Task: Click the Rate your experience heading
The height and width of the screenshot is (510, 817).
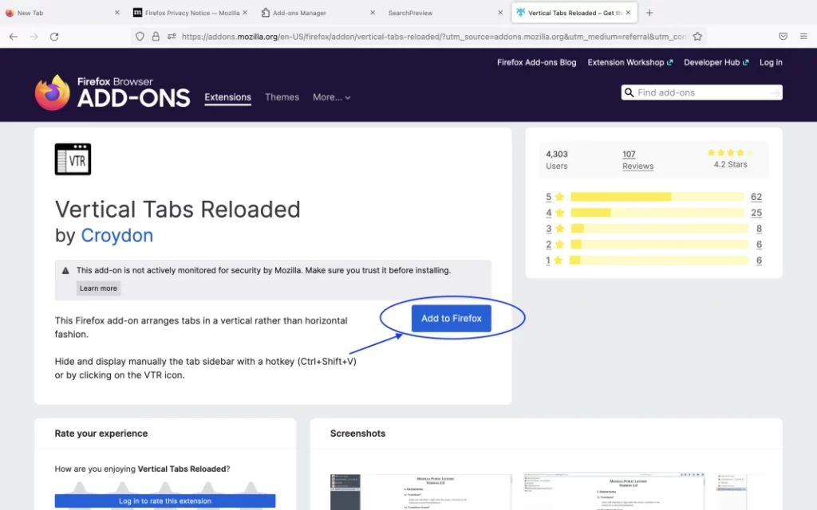Action: pyautogui.click(x=101, y=433)
